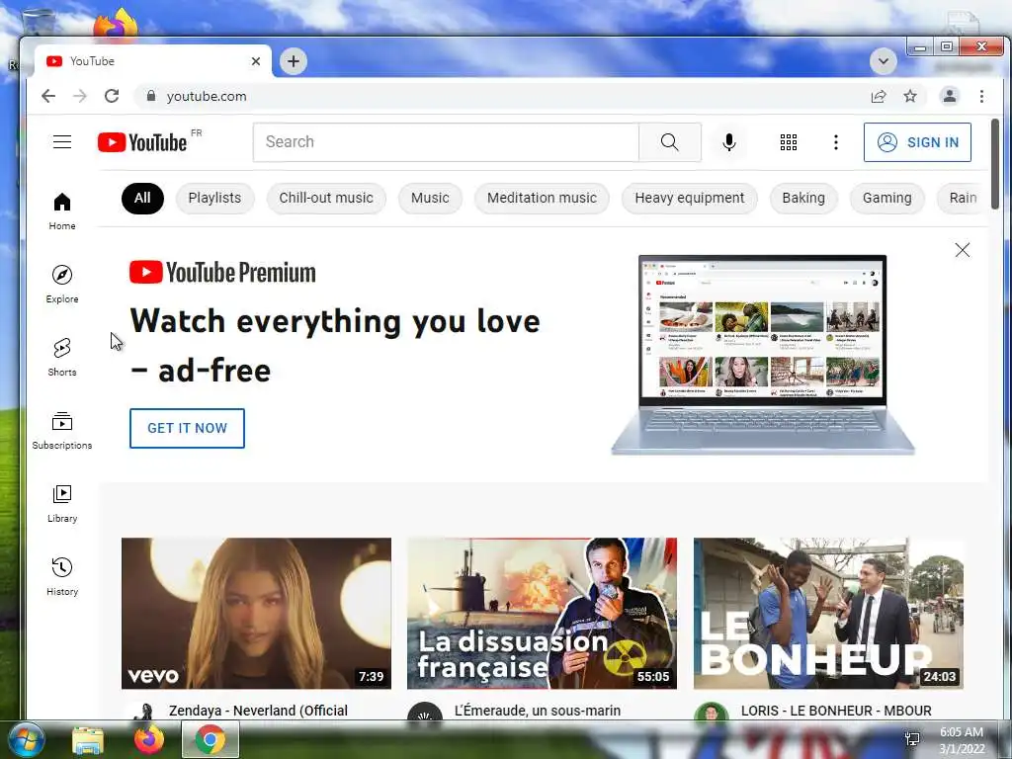1012x759 pixels.
Task: Open Firefox from the taskbar
Action: (149, 739)
